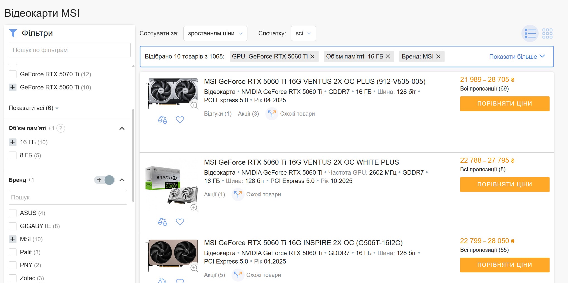The image size is (568, 283).
Task: Uncheck the GeForce RTX 5060 Ti filter
Action: click(x=13, y=87)
